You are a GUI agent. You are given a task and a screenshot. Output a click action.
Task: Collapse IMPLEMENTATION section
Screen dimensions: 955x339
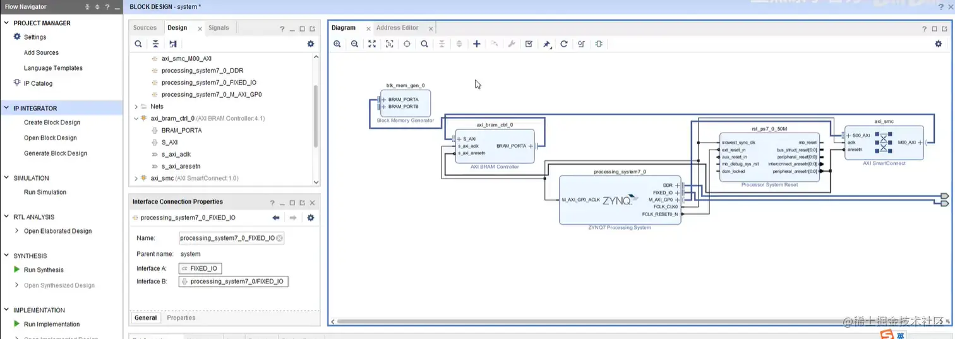(x=7, y=310)
